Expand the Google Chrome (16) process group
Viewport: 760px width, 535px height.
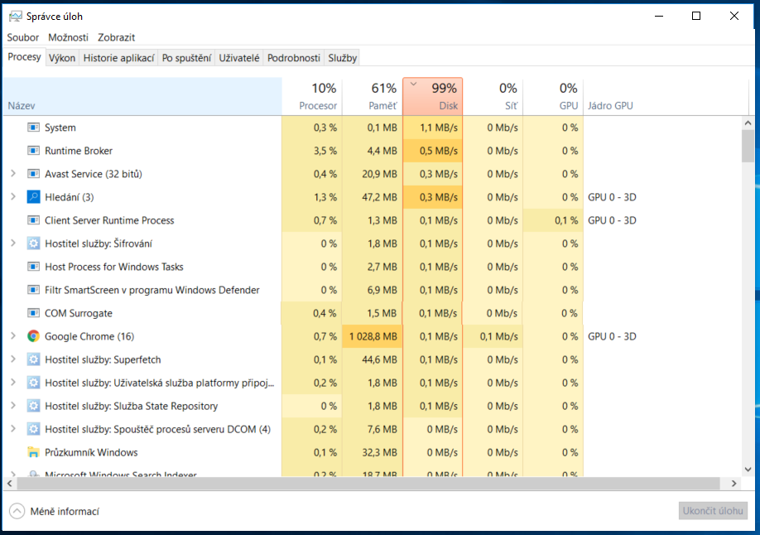(x=12, y=336)
